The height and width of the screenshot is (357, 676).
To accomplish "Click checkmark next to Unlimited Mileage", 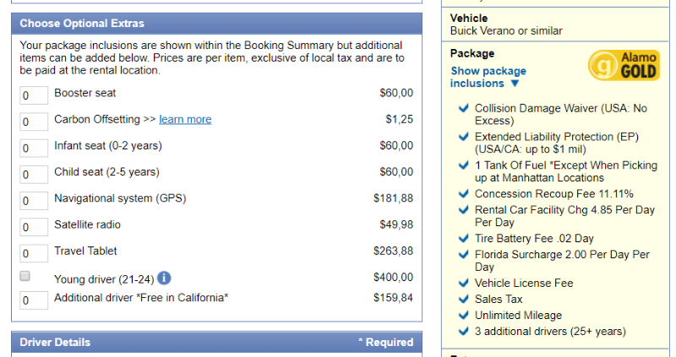I will point(463,316).
